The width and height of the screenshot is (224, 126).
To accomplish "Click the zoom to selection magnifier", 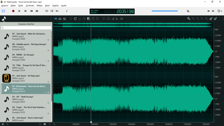I will point(202,19).
